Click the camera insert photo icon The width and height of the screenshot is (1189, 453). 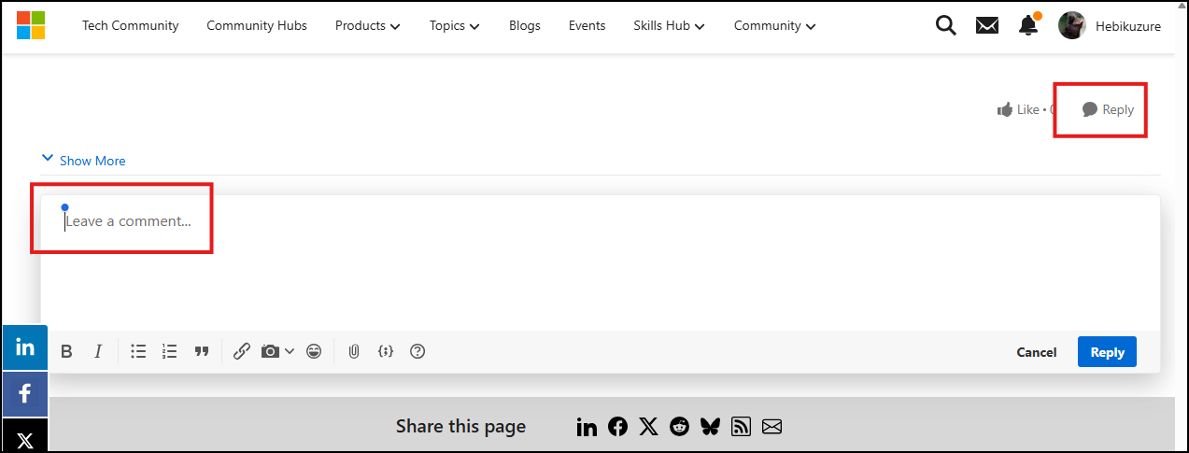point(270,351)
